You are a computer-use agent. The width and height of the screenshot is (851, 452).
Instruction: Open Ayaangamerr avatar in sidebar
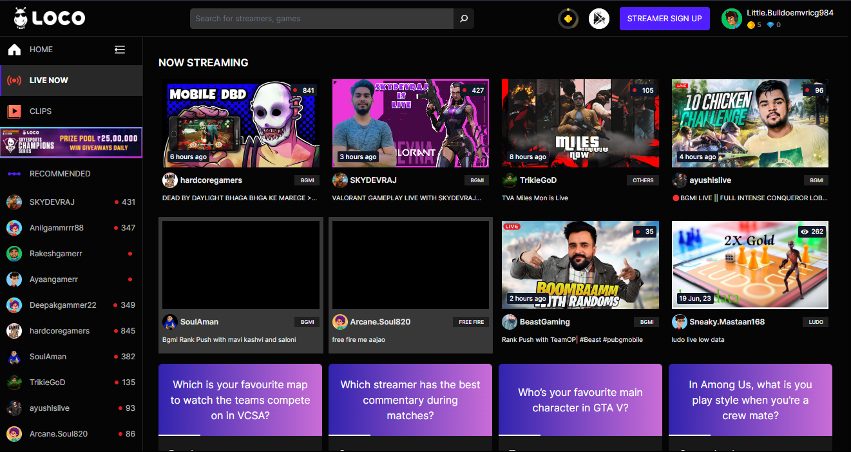[x=14, y=279]
